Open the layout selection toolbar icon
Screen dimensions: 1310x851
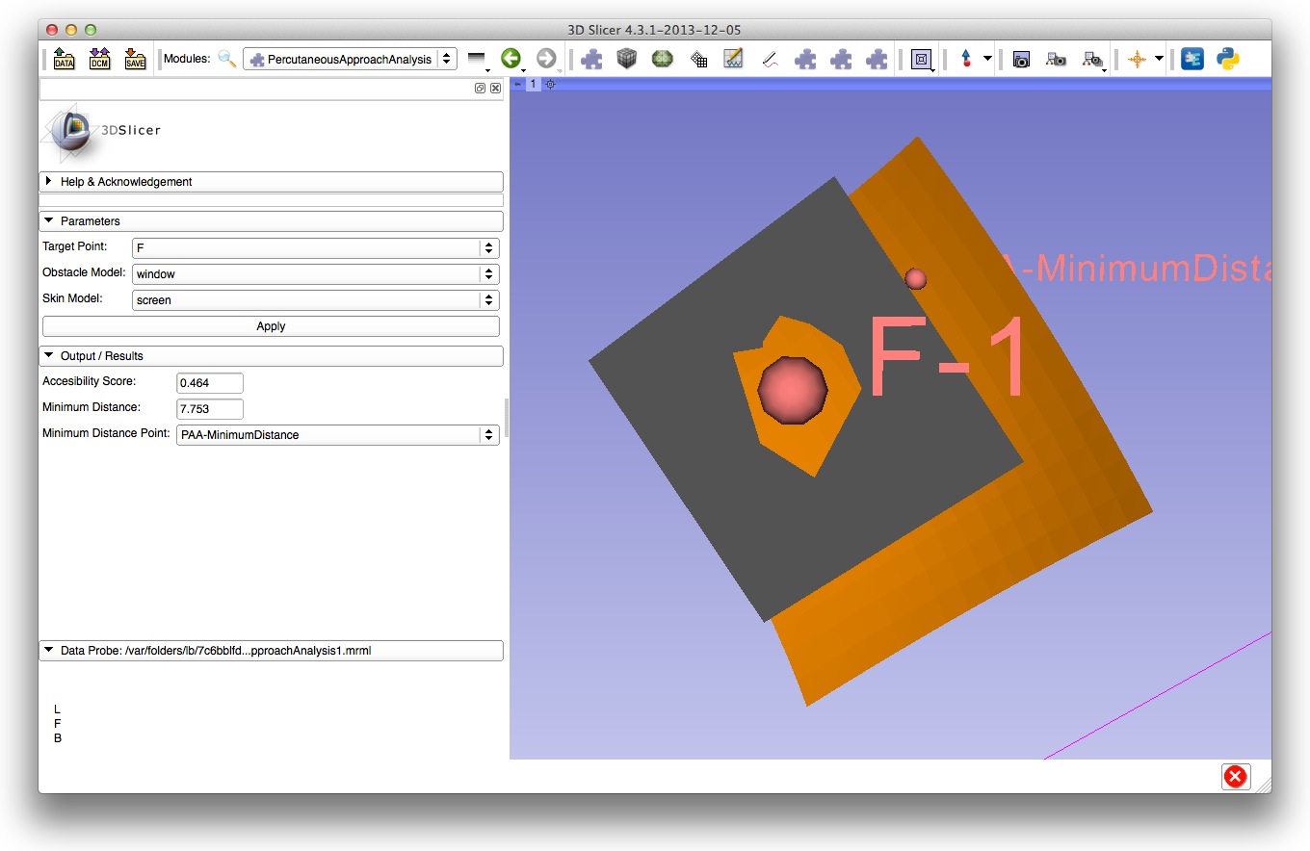point(922,60)
